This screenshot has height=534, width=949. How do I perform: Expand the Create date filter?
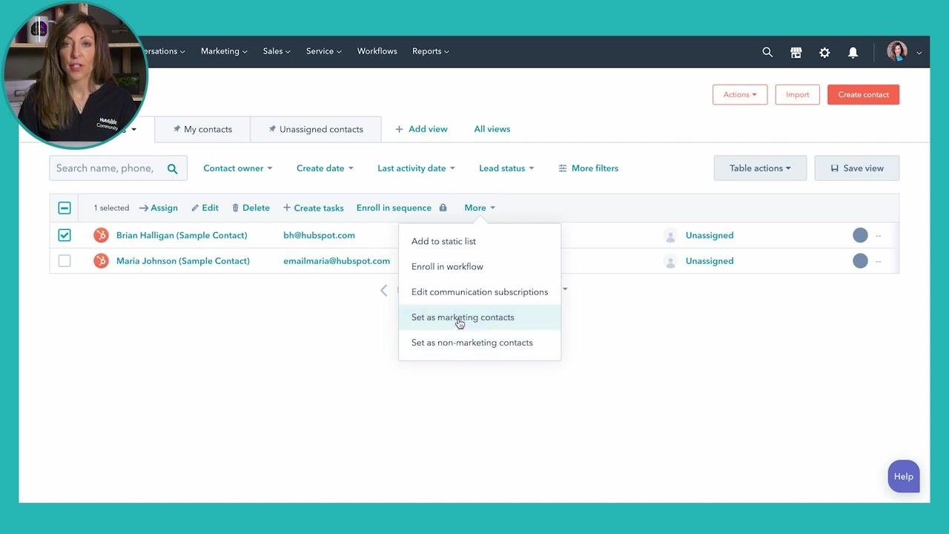pos(325,168)
